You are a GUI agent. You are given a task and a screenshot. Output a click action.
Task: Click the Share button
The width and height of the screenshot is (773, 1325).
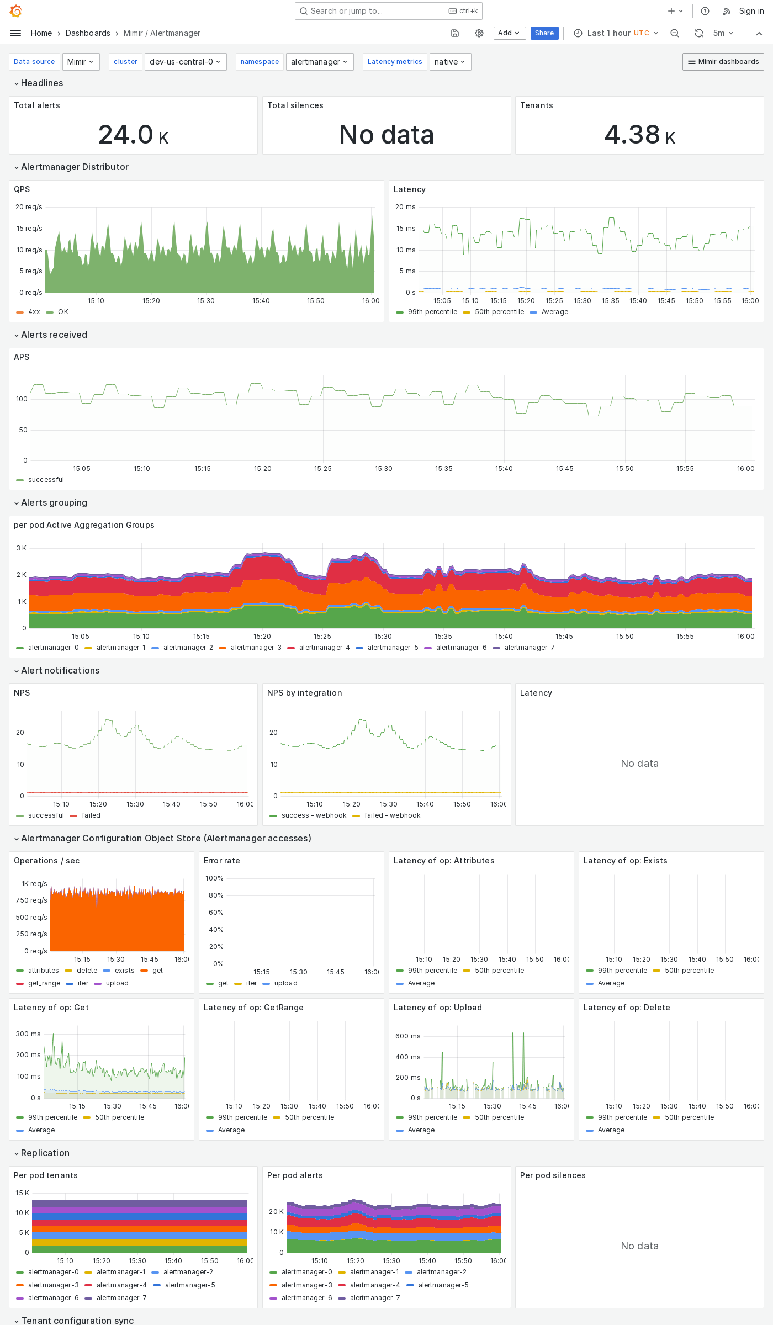(x=544, y=33)
